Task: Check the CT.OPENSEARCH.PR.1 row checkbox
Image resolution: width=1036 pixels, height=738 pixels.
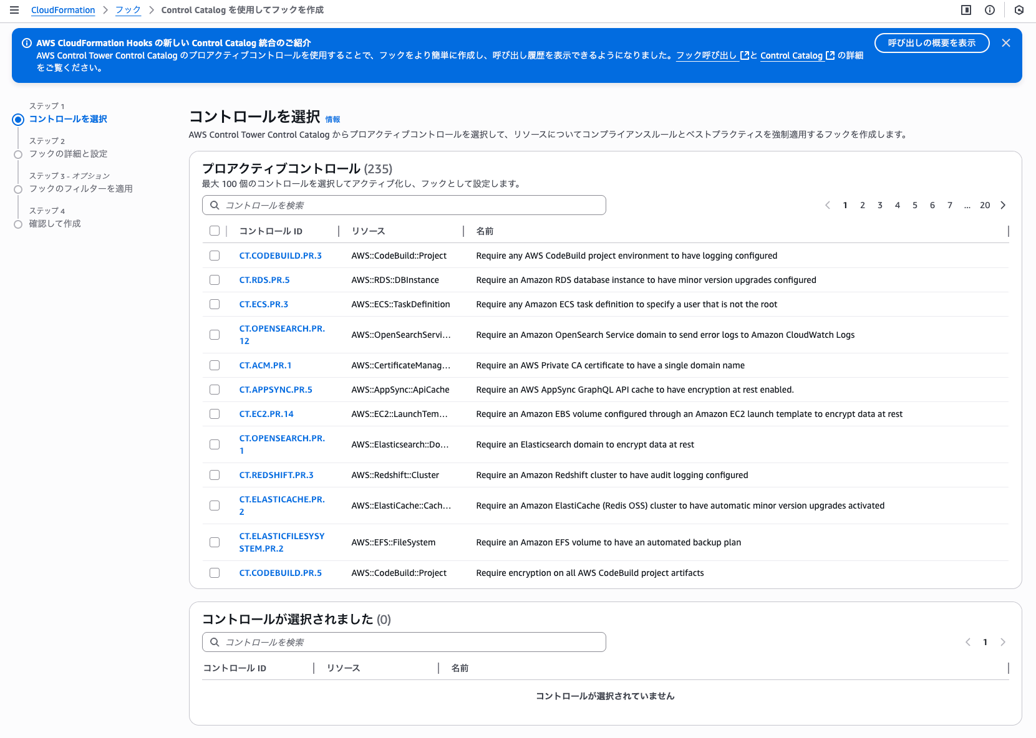Action: (x=215, y=444)
